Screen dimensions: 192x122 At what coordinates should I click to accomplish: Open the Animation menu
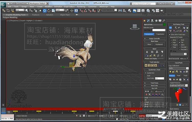point(58,7)
